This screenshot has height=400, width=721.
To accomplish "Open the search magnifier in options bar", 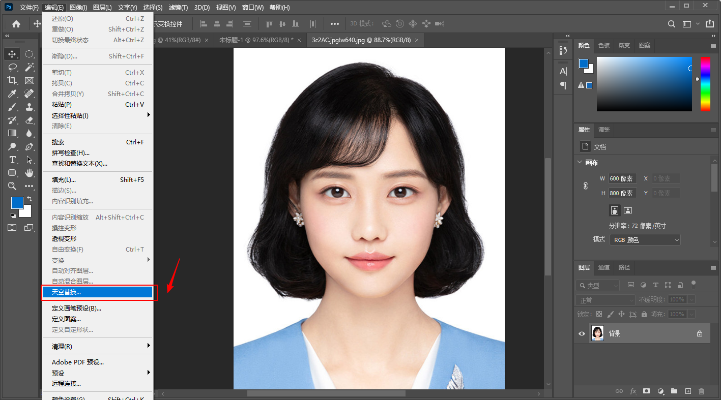I will [672, 24].
